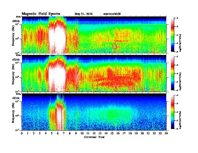Click the -6 value on bottom color bar
The width and height of the screenshot is (198, 153).
pyautogui.click(x=177, y=129)
